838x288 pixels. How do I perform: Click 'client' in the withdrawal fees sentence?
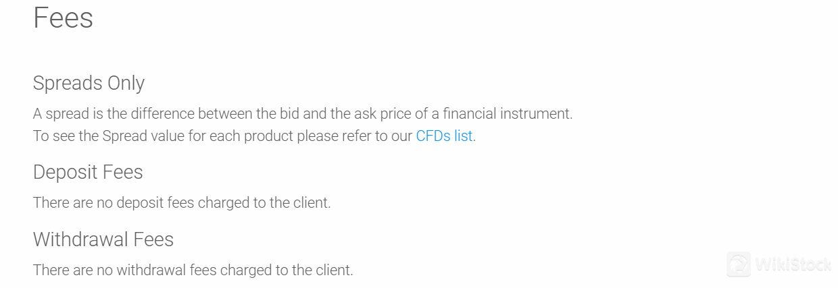332,270
